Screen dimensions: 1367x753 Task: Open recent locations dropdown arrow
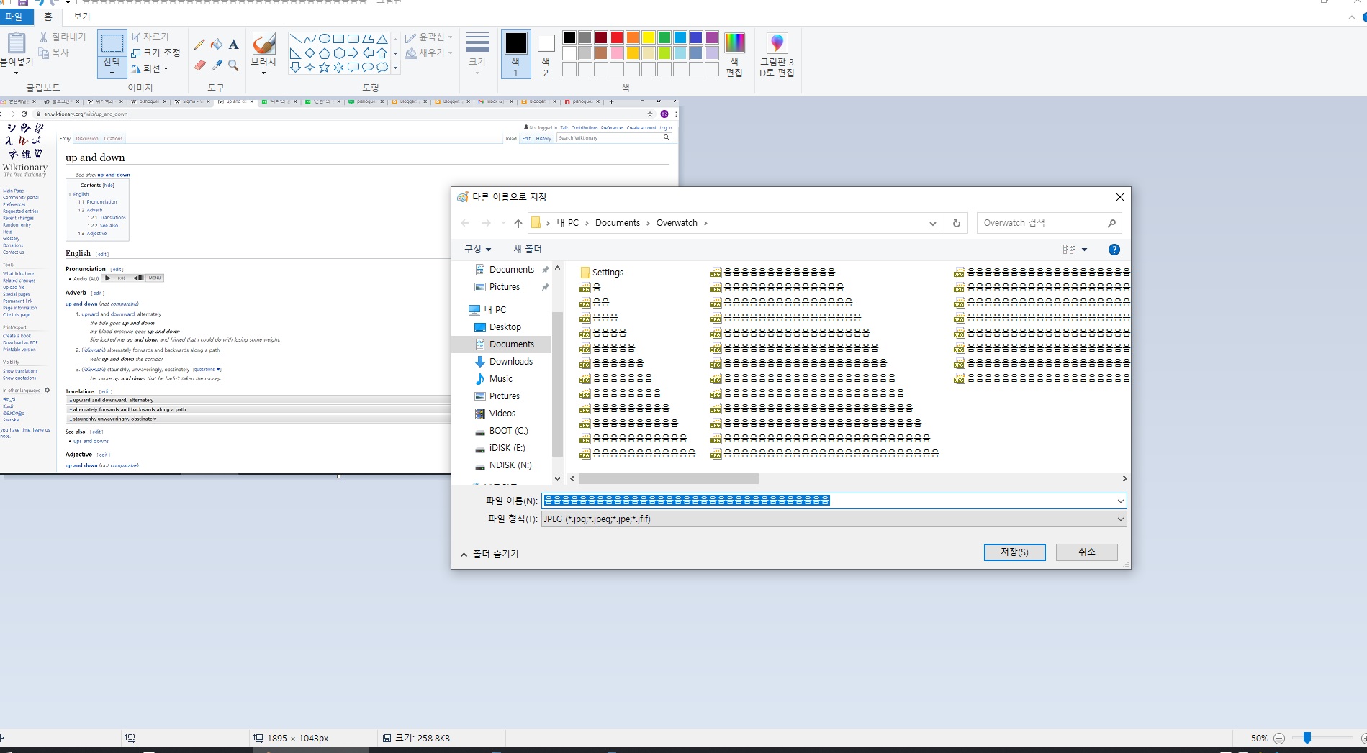click(x=502, y=223)
